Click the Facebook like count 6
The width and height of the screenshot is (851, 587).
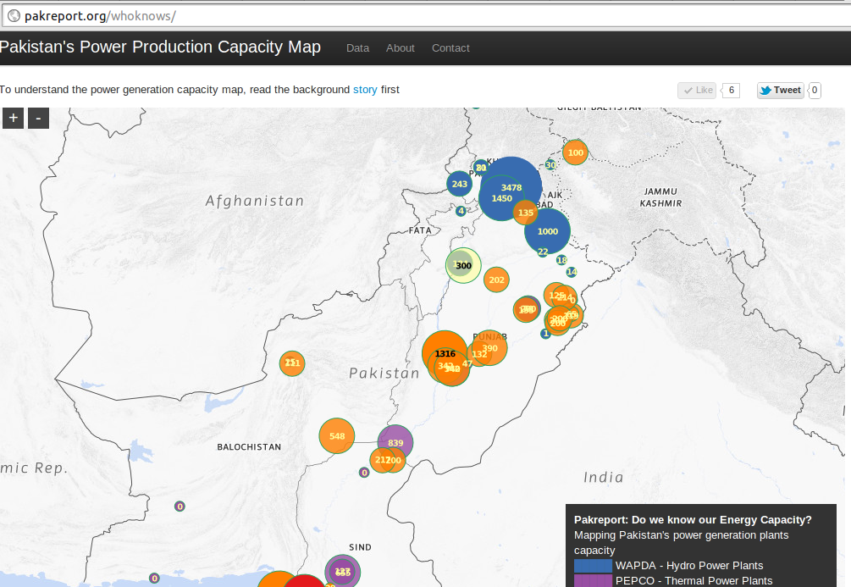(x=731, y=90)
